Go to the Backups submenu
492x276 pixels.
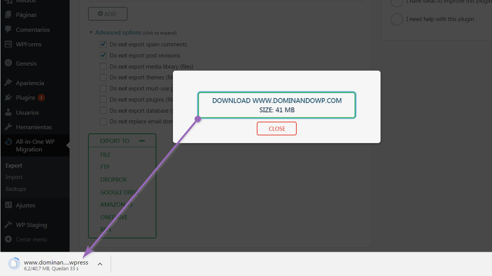pyautogui.click(x=16, y=189)
